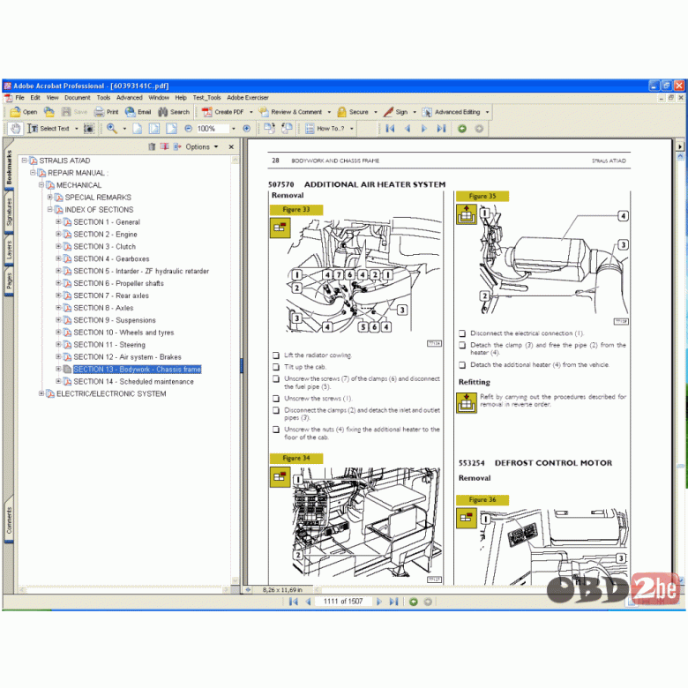Image resolution: width=688 pixels, height=688 pixels.
Task: Expand SECTION 12 - Air system - Brakes
Action: click(58, 356)
